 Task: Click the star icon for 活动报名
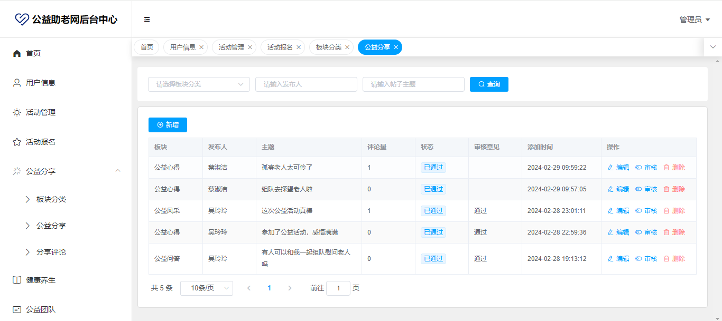[17, 142]
